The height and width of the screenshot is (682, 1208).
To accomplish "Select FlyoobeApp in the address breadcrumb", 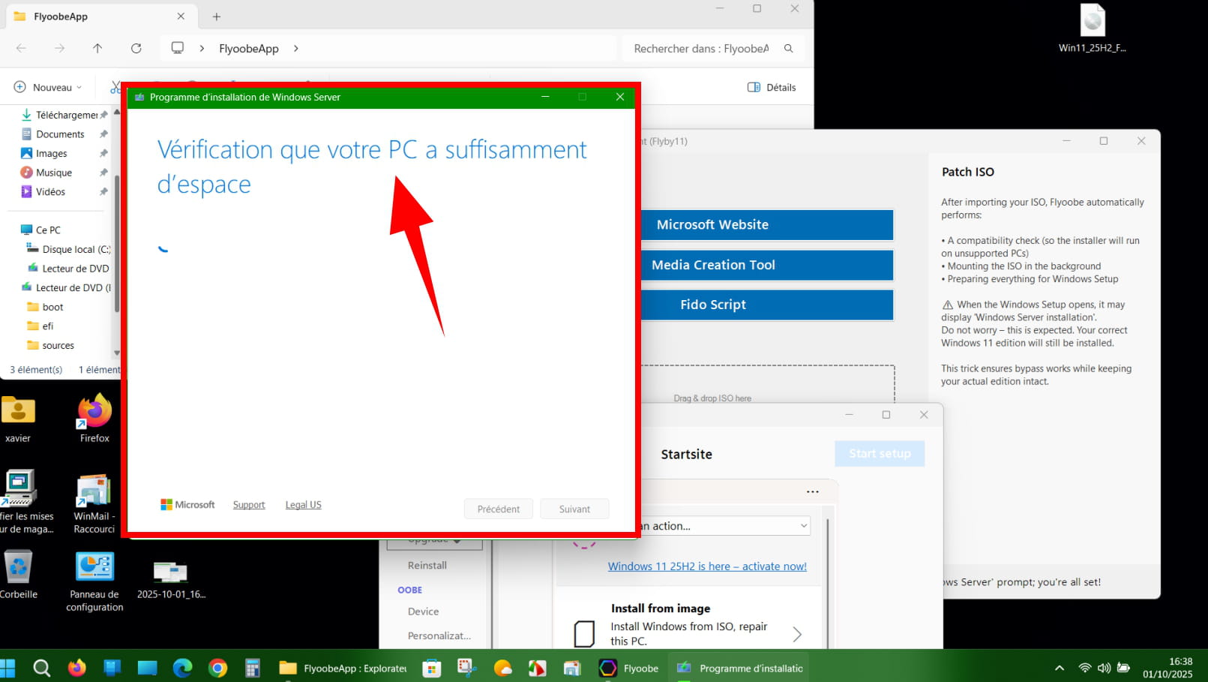I will click(x=249, y=48).
